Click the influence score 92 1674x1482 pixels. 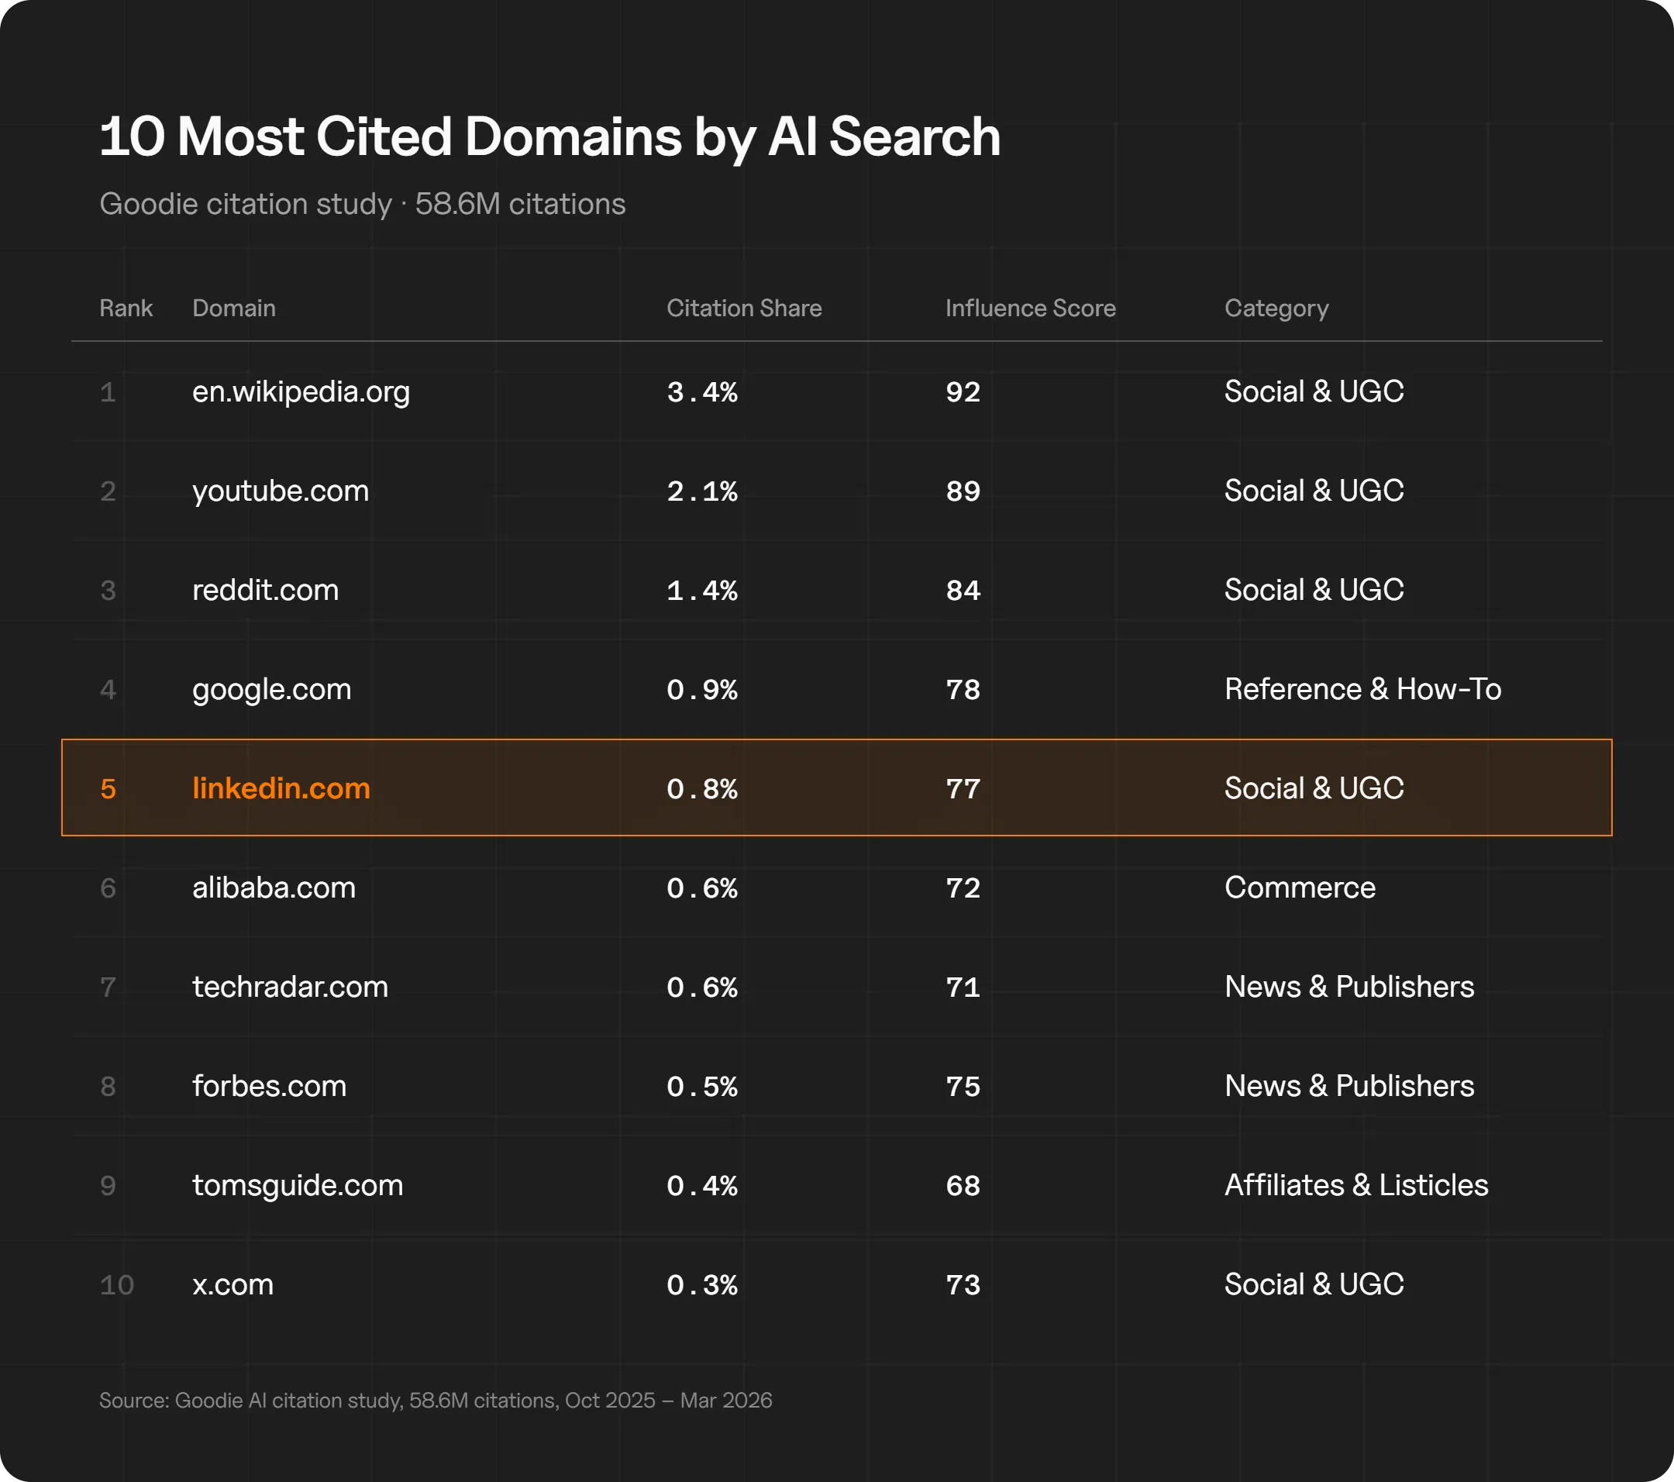click(x=963, y=392)
